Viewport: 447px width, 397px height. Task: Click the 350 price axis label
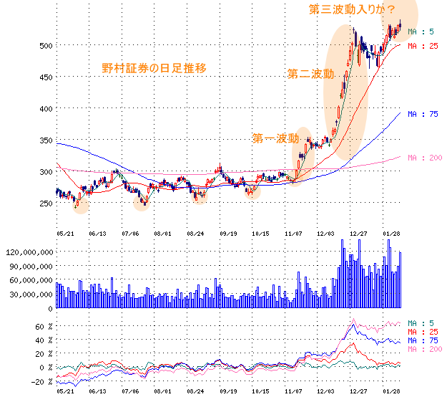point(46,140)
